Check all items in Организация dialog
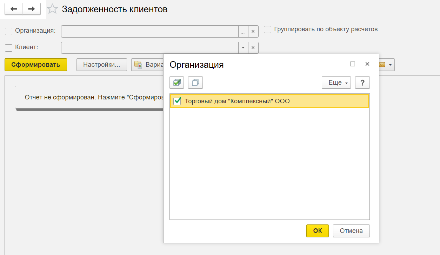 (176, 83)
